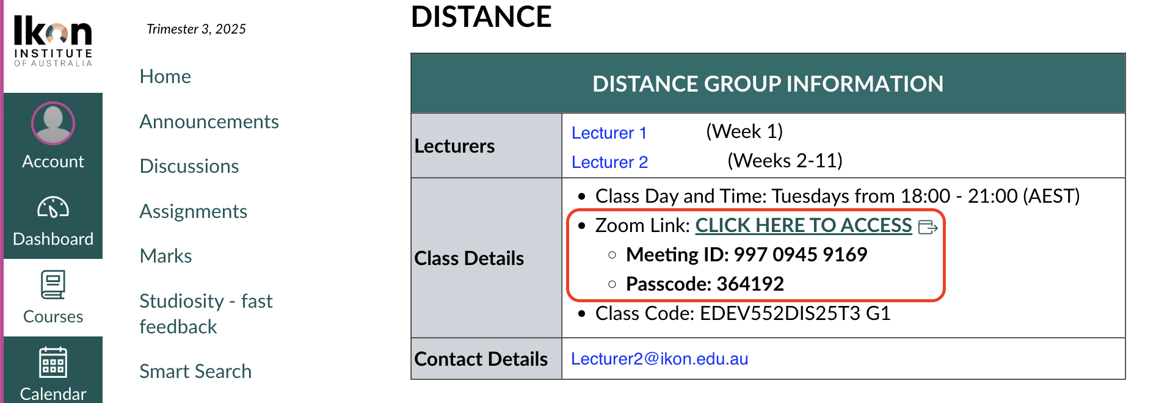Open the CLICK HERE TO ACCESS Zoom link
Viewport: 1170px width, 403px height.
point(804,225)
